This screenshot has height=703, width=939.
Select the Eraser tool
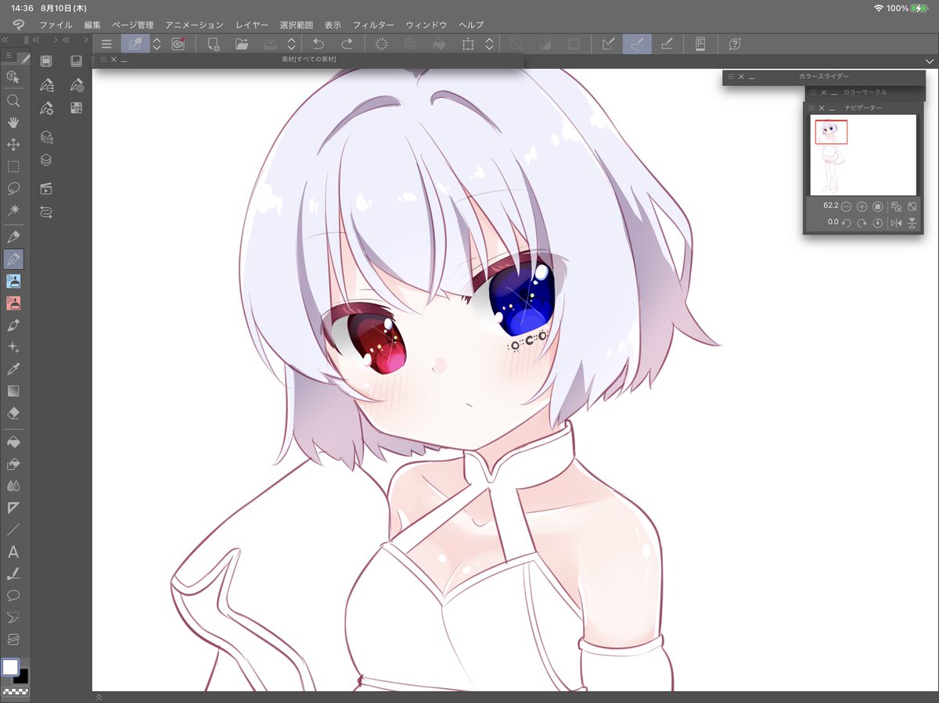[x=13, y=413]
